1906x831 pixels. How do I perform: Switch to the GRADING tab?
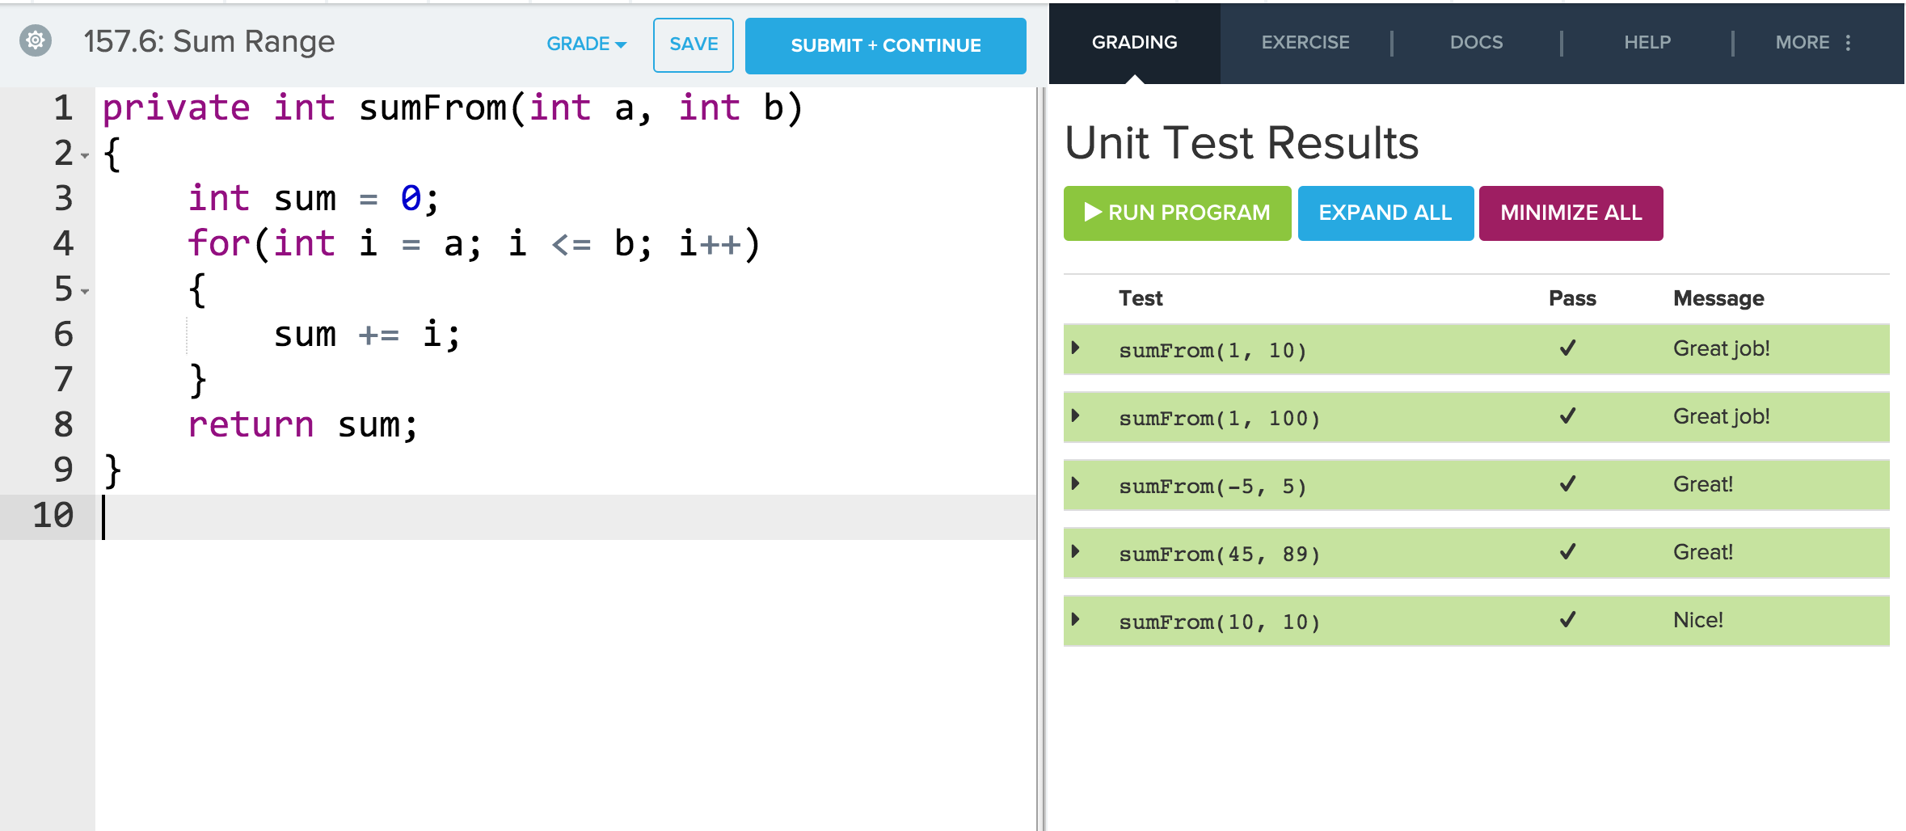tap(1135, 43)
